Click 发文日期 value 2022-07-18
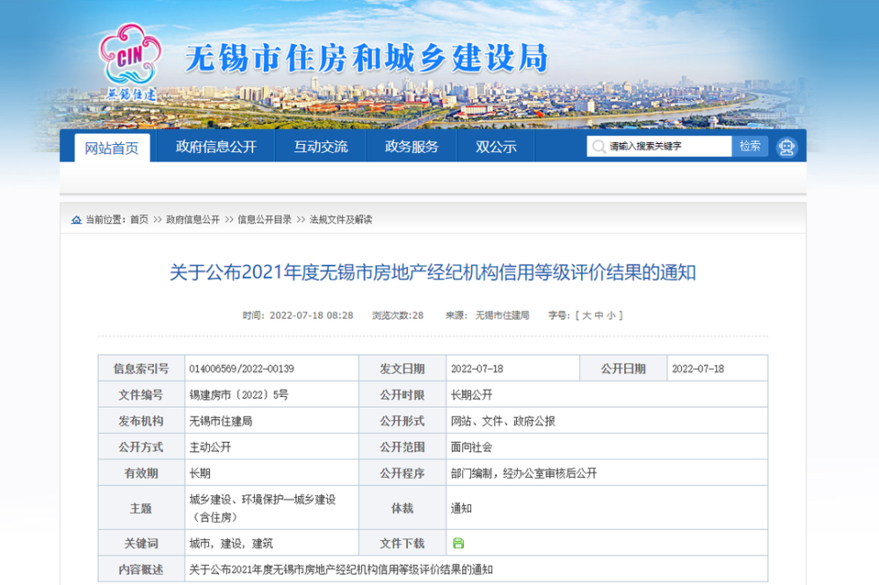The height and width of the screenshot is (585, 879). [477, 369]
